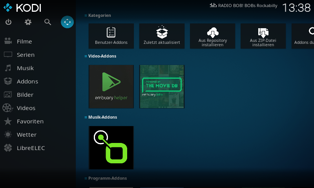314x188 pixels.
Task: Open Videos menu item
Action: click(26, 108)
